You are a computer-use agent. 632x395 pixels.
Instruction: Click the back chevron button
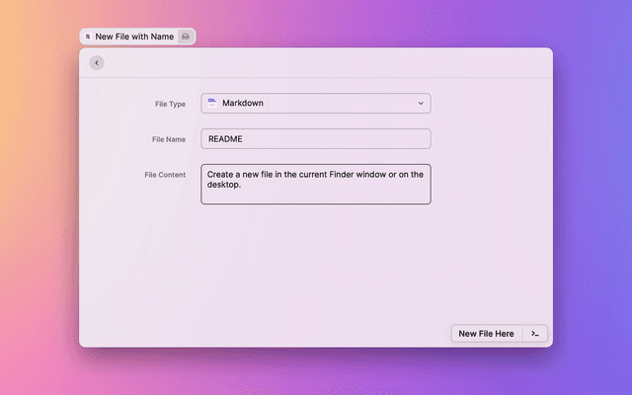(96, 63)
